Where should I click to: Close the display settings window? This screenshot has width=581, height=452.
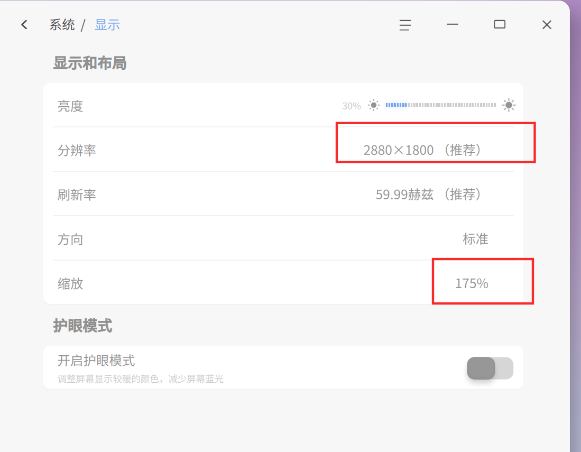(x=547, y=25)
